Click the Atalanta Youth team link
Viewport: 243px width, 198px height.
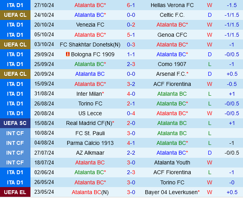click(x=172, y=162)
